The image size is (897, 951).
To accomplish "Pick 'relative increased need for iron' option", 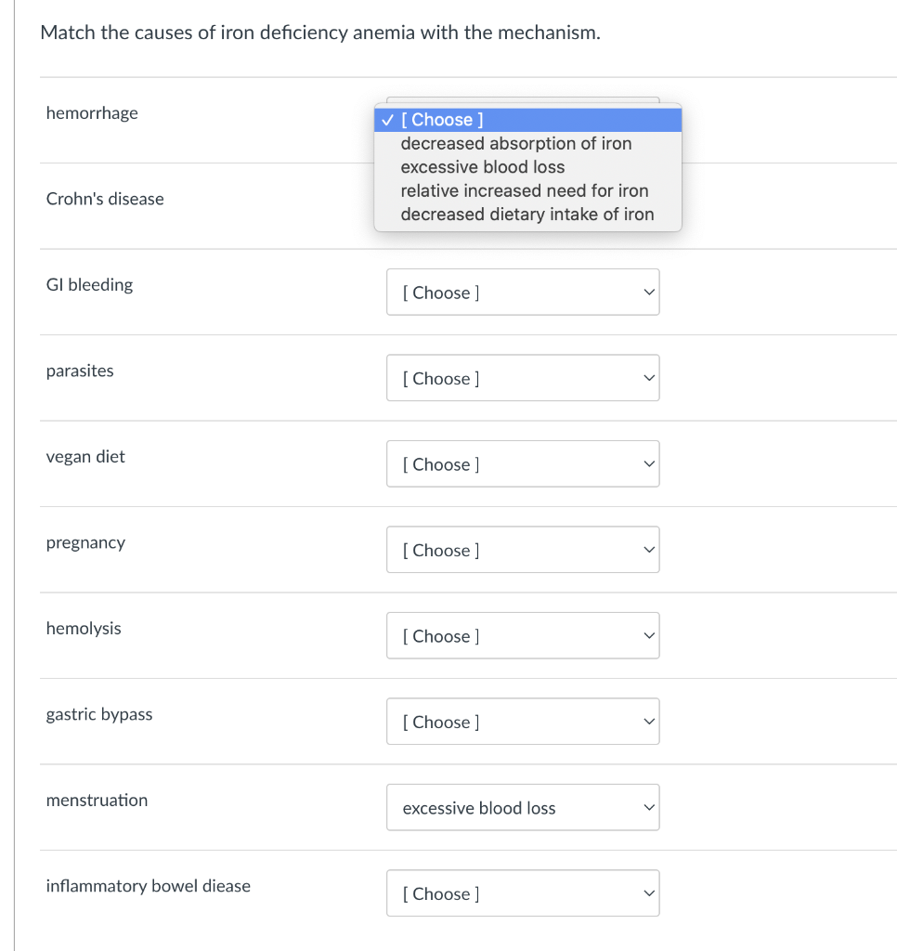I will (x=525, y=190).
